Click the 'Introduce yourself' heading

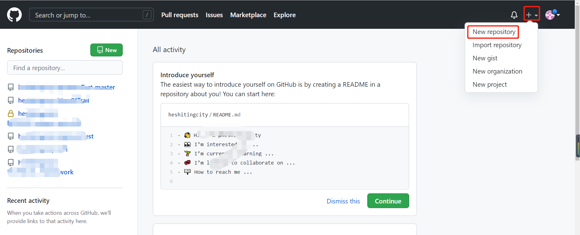(x=187, y=75)
